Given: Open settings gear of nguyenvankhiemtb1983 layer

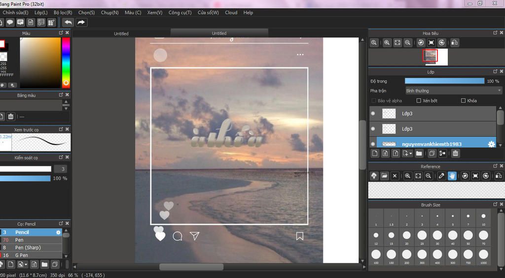Looking at the screenshot, I should coord(491,144).
